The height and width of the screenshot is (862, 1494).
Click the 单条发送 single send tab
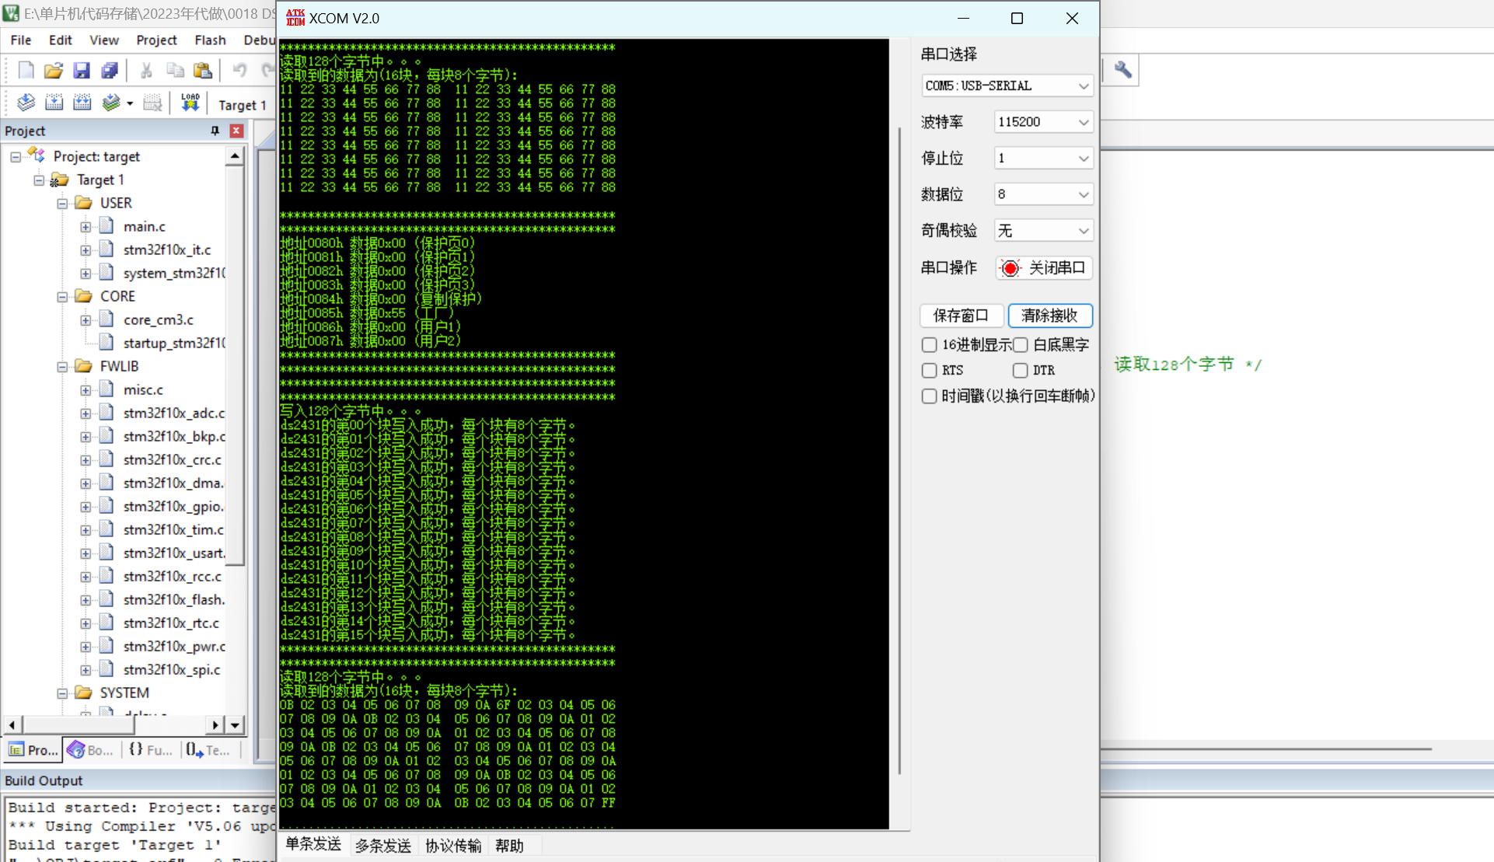pyautogui.click(x=313, y=845)
